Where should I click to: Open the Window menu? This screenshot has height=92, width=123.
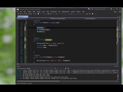click(x=78, y=12)
